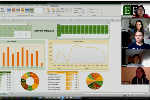
Task: Add a new worksheet with plus button
Action: click(x=11, y=93)
